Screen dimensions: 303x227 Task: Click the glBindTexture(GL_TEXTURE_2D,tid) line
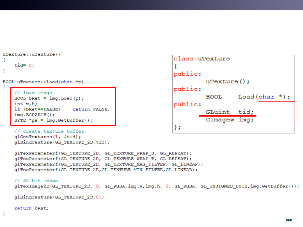pos(62,142)
